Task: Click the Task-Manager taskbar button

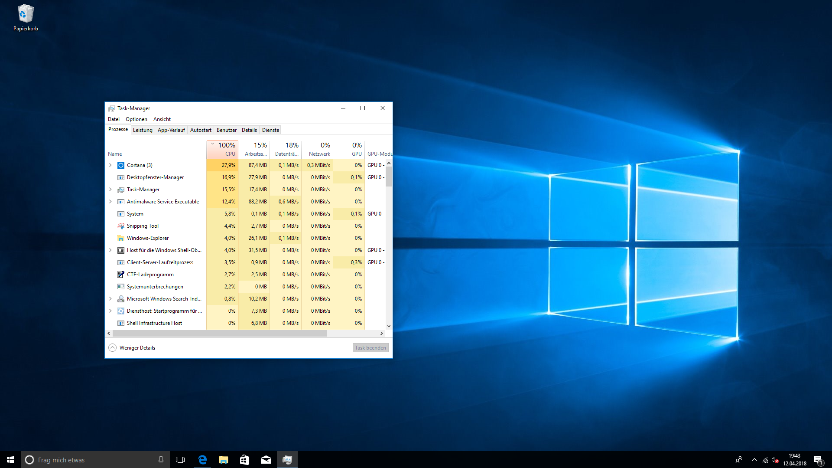Action: 287,460
